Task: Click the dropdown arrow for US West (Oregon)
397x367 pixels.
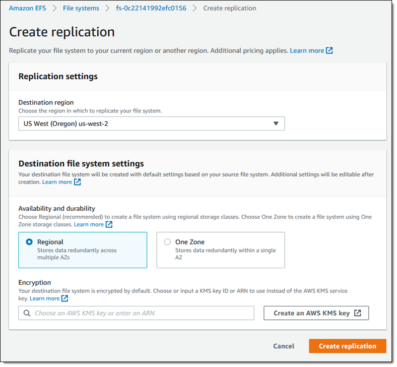Action: (276, 123)
